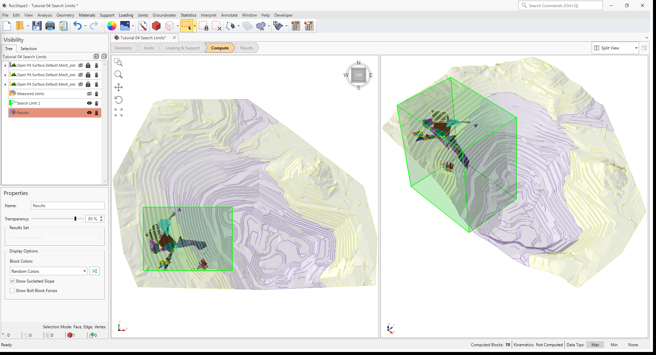The width and height of the screenshot is (656, 355).
Task: Open project settings wrench icon
Action: click(143, 26)
